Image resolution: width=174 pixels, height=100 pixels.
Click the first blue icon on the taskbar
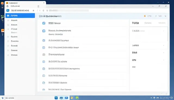[56, 98]
